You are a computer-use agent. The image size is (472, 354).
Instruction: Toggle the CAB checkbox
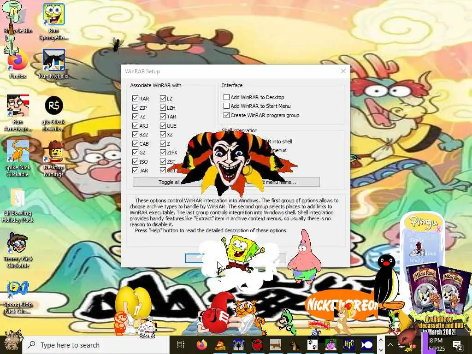[135, 144]
